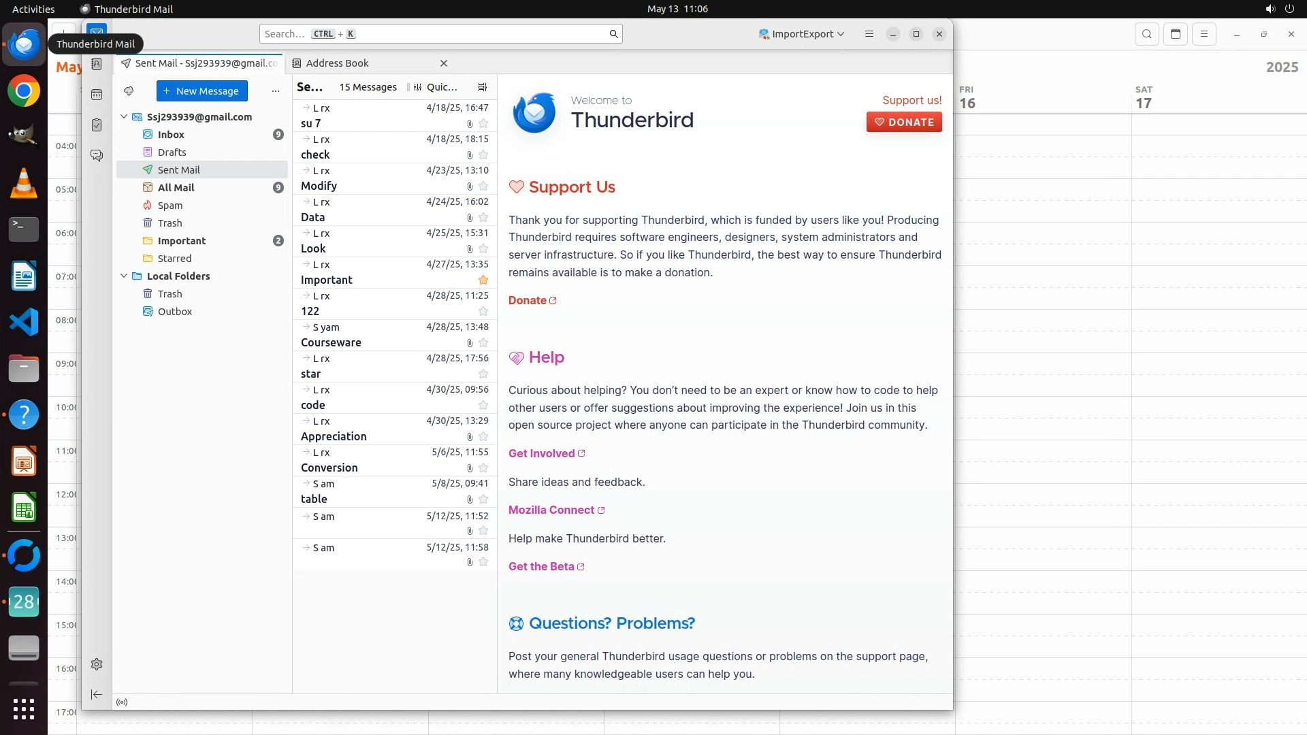Open Settings gear icon in sidebar
Screen dimensions: 1307x735
(97, 664)
